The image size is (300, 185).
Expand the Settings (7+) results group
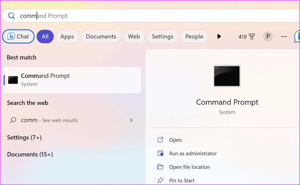(x=24, y=137)
